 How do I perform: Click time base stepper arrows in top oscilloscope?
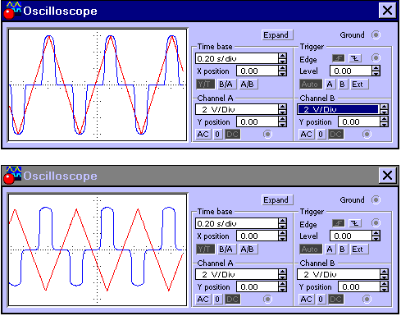click(x=283, y=58)
